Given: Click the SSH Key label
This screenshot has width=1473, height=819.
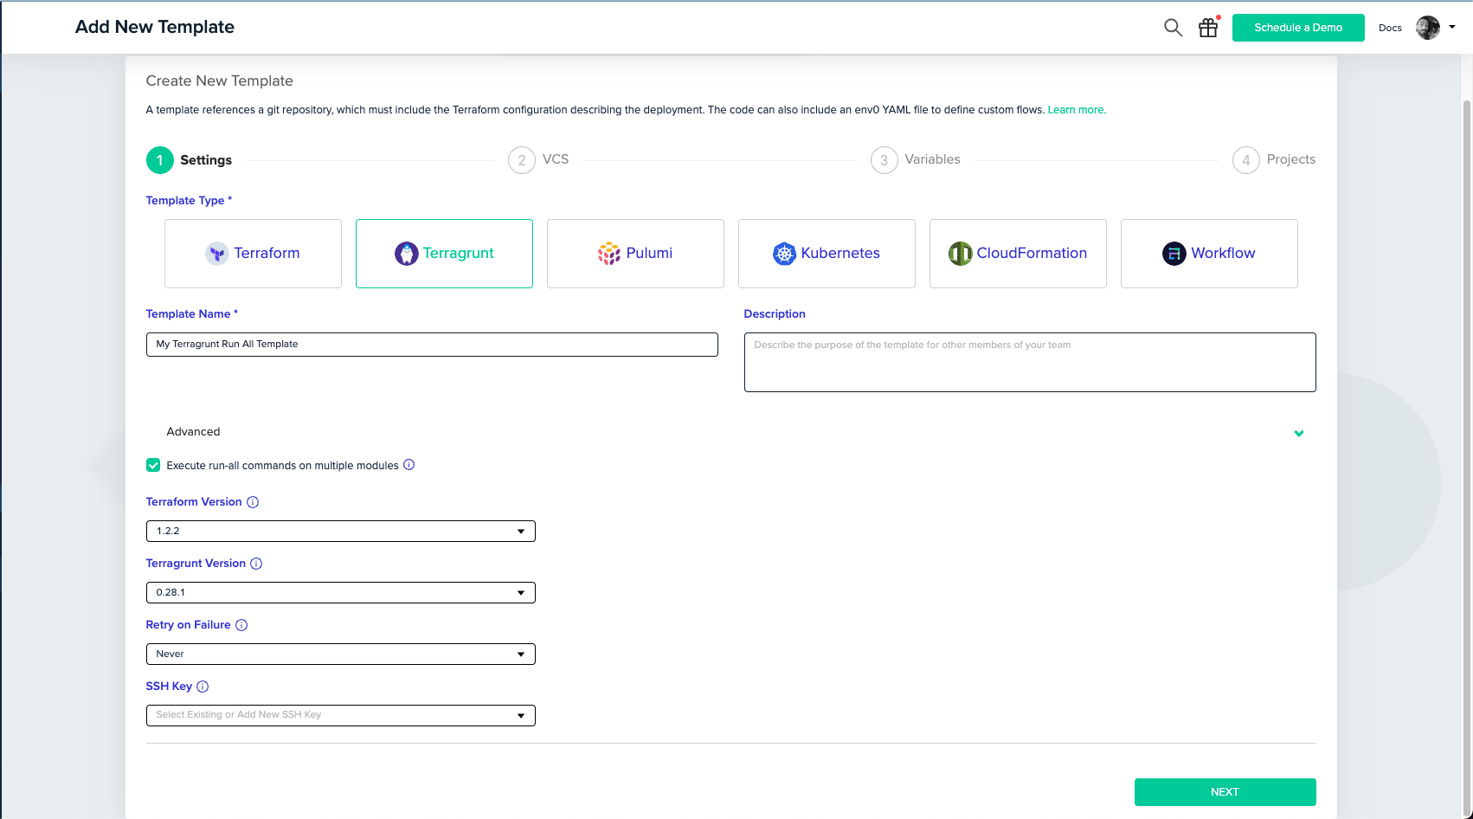Looking at the screenshot, I should point(169,687).
